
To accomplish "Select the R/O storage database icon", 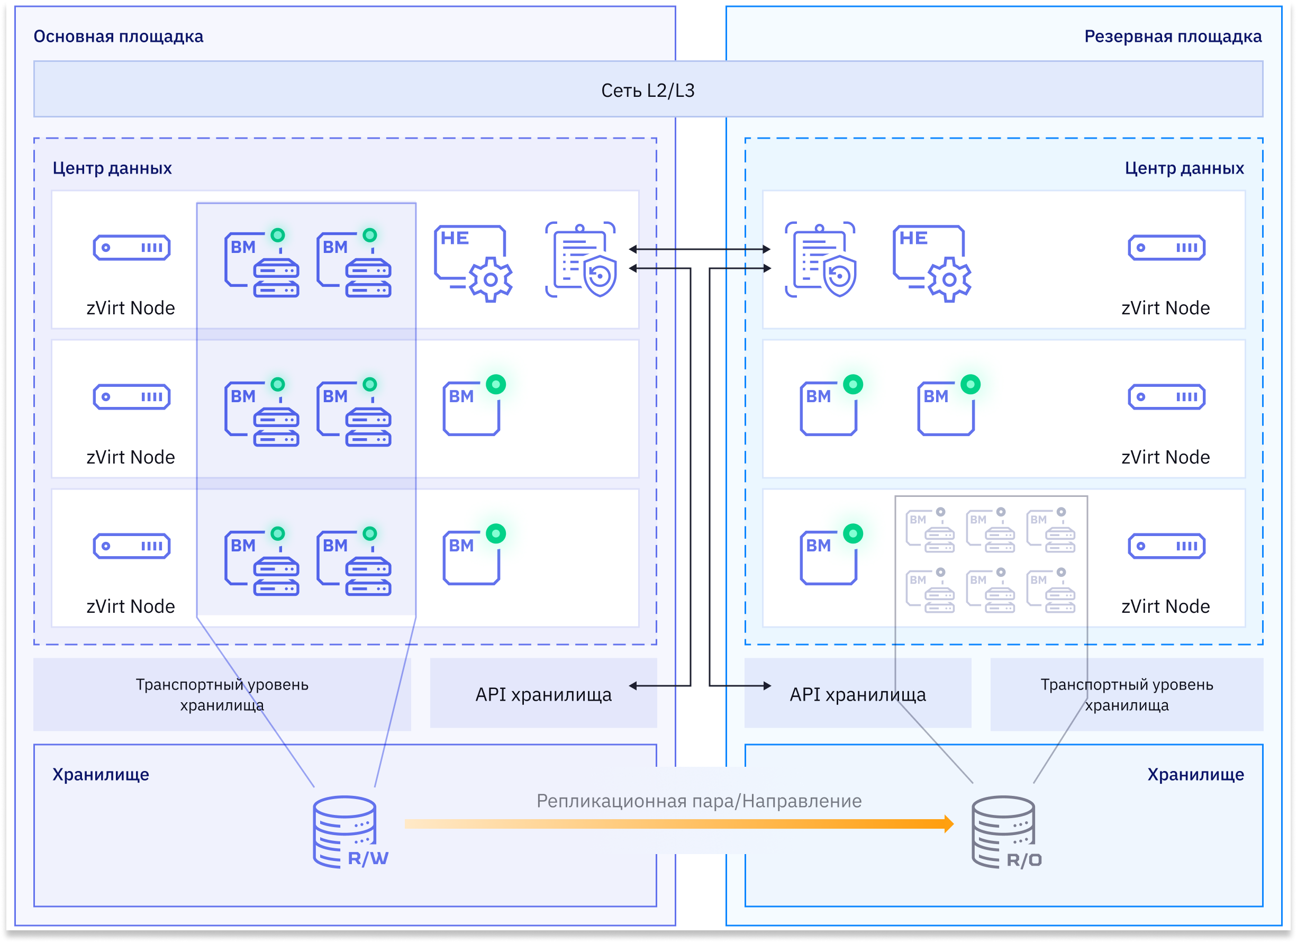I will (1006, 832).
